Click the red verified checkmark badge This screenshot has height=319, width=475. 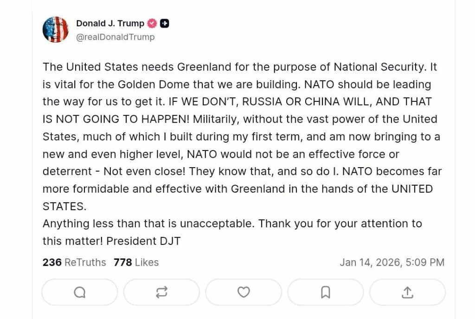pos(152,23)
